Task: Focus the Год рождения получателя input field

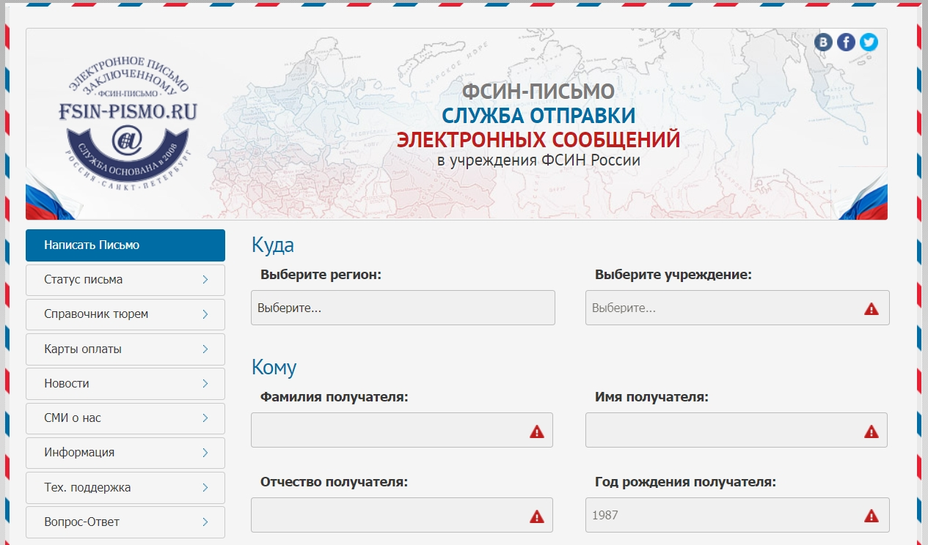Action: coord(737,515)
